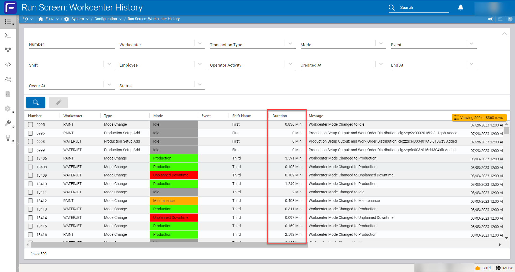Expand the Status filter dropdown
The image size is (515, 272).
200,85
